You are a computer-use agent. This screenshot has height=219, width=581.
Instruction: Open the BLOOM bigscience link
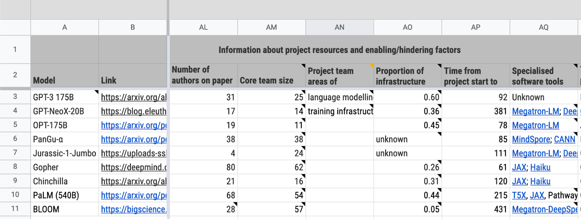[134, 209]
